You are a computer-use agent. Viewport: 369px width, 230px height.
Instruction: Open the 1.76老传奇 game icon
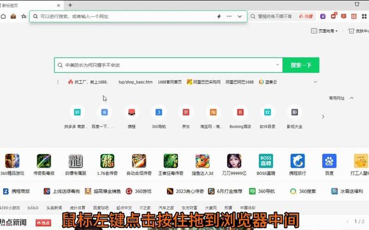pos(107,161)
